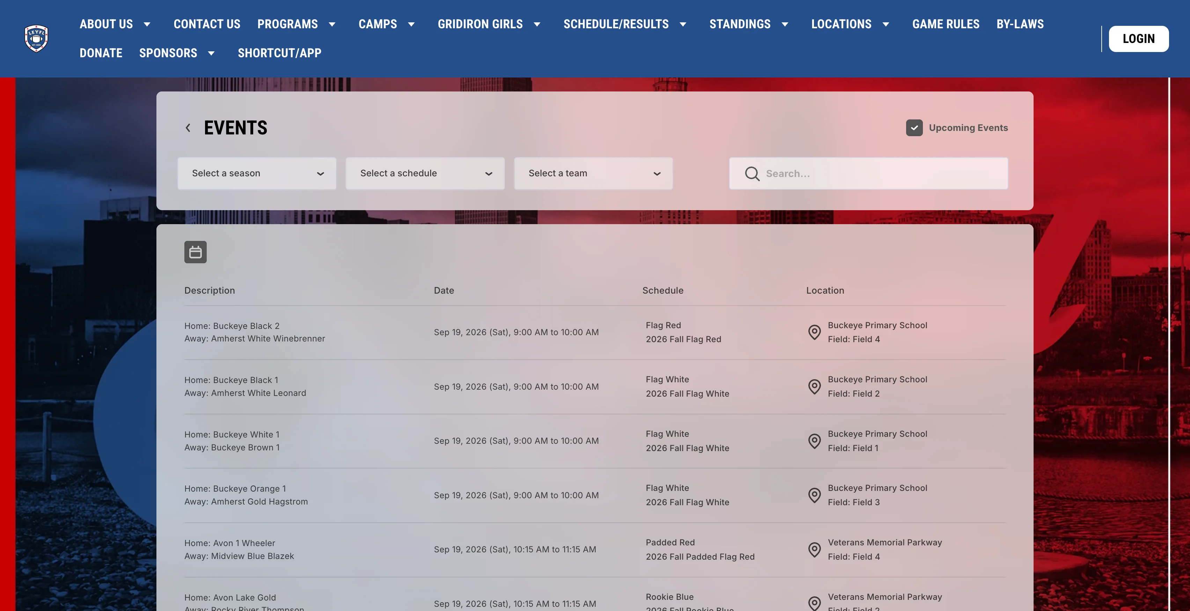
Task: Click the search magnifier icon
Action: click(x=752, y=174)
